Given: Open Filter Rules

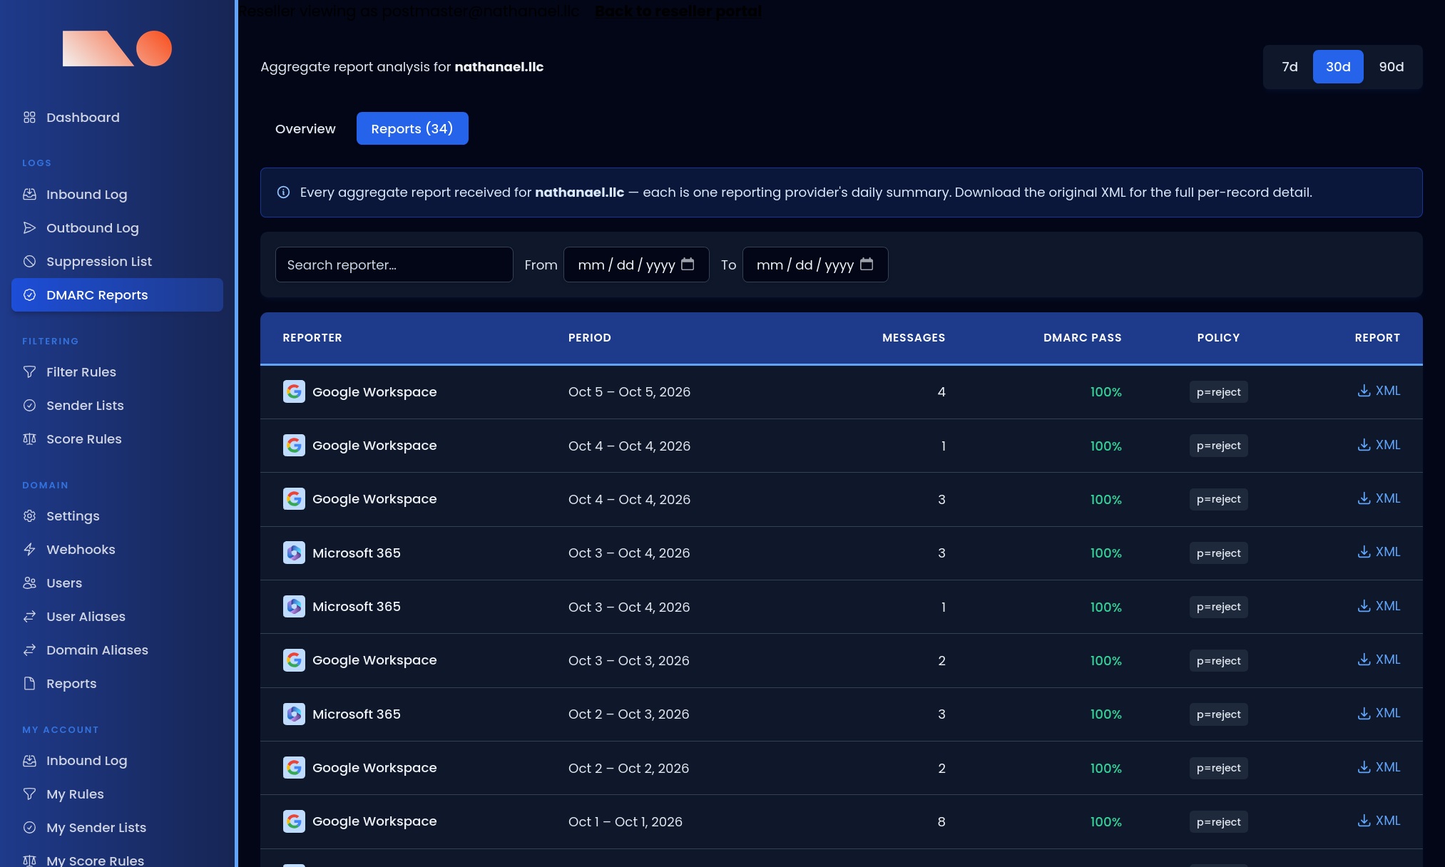Looking at the screenshot, I should tap(117, 372).
